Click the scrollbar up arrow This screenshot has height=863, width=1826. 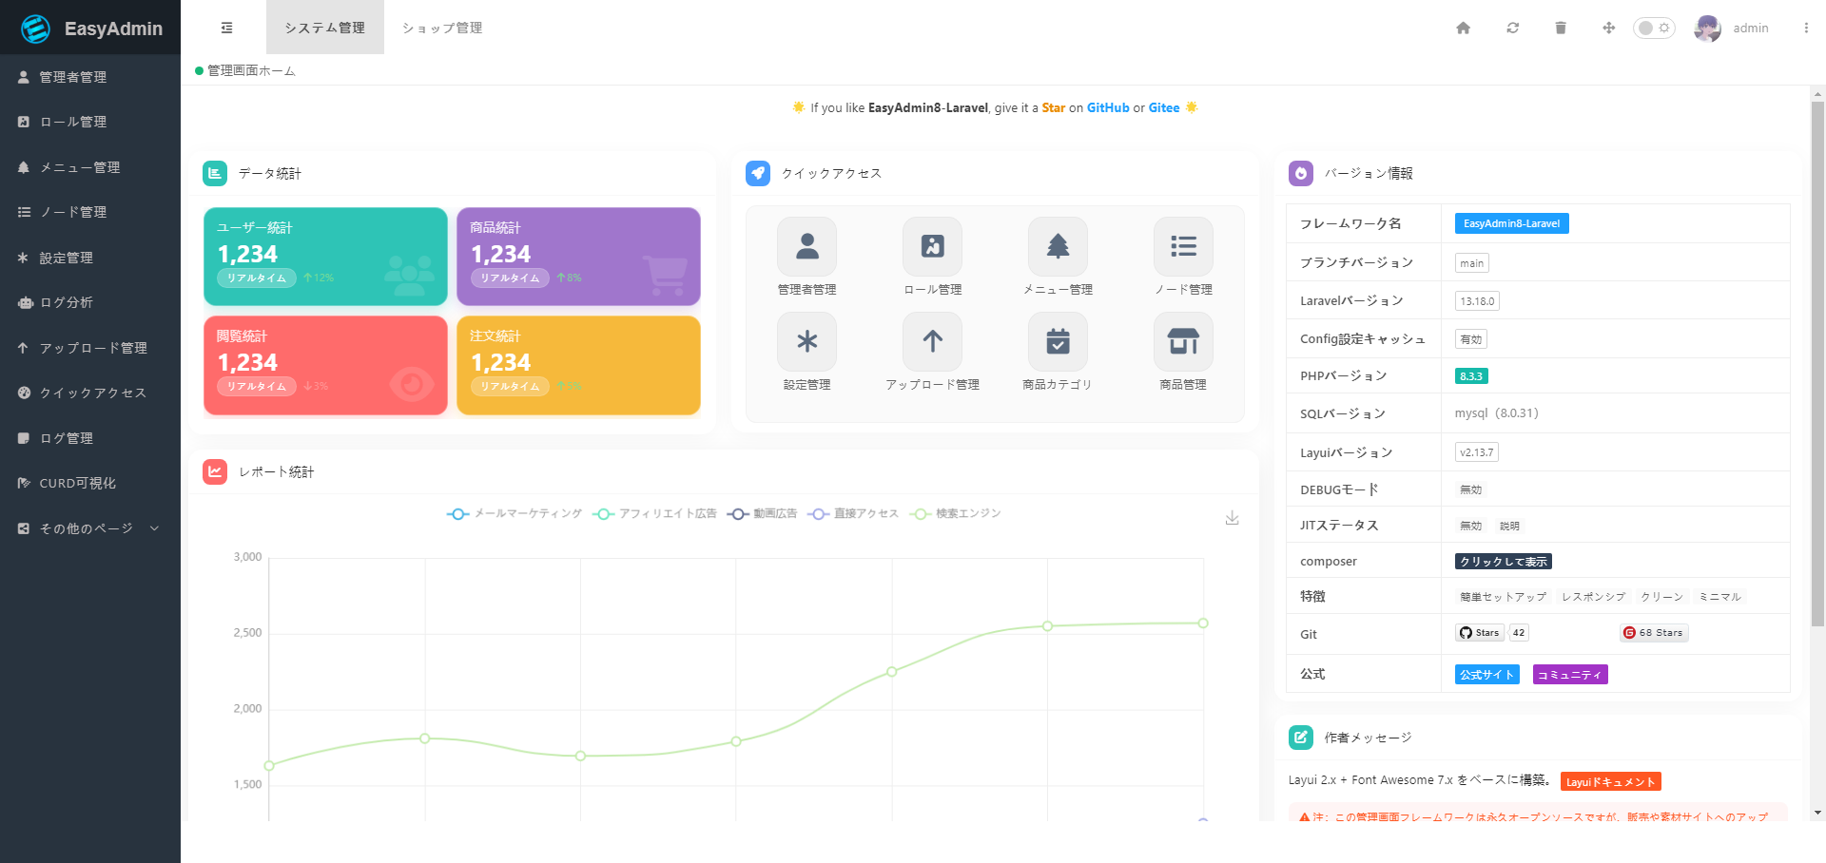pyautogui.click(x=1817, y=94)
